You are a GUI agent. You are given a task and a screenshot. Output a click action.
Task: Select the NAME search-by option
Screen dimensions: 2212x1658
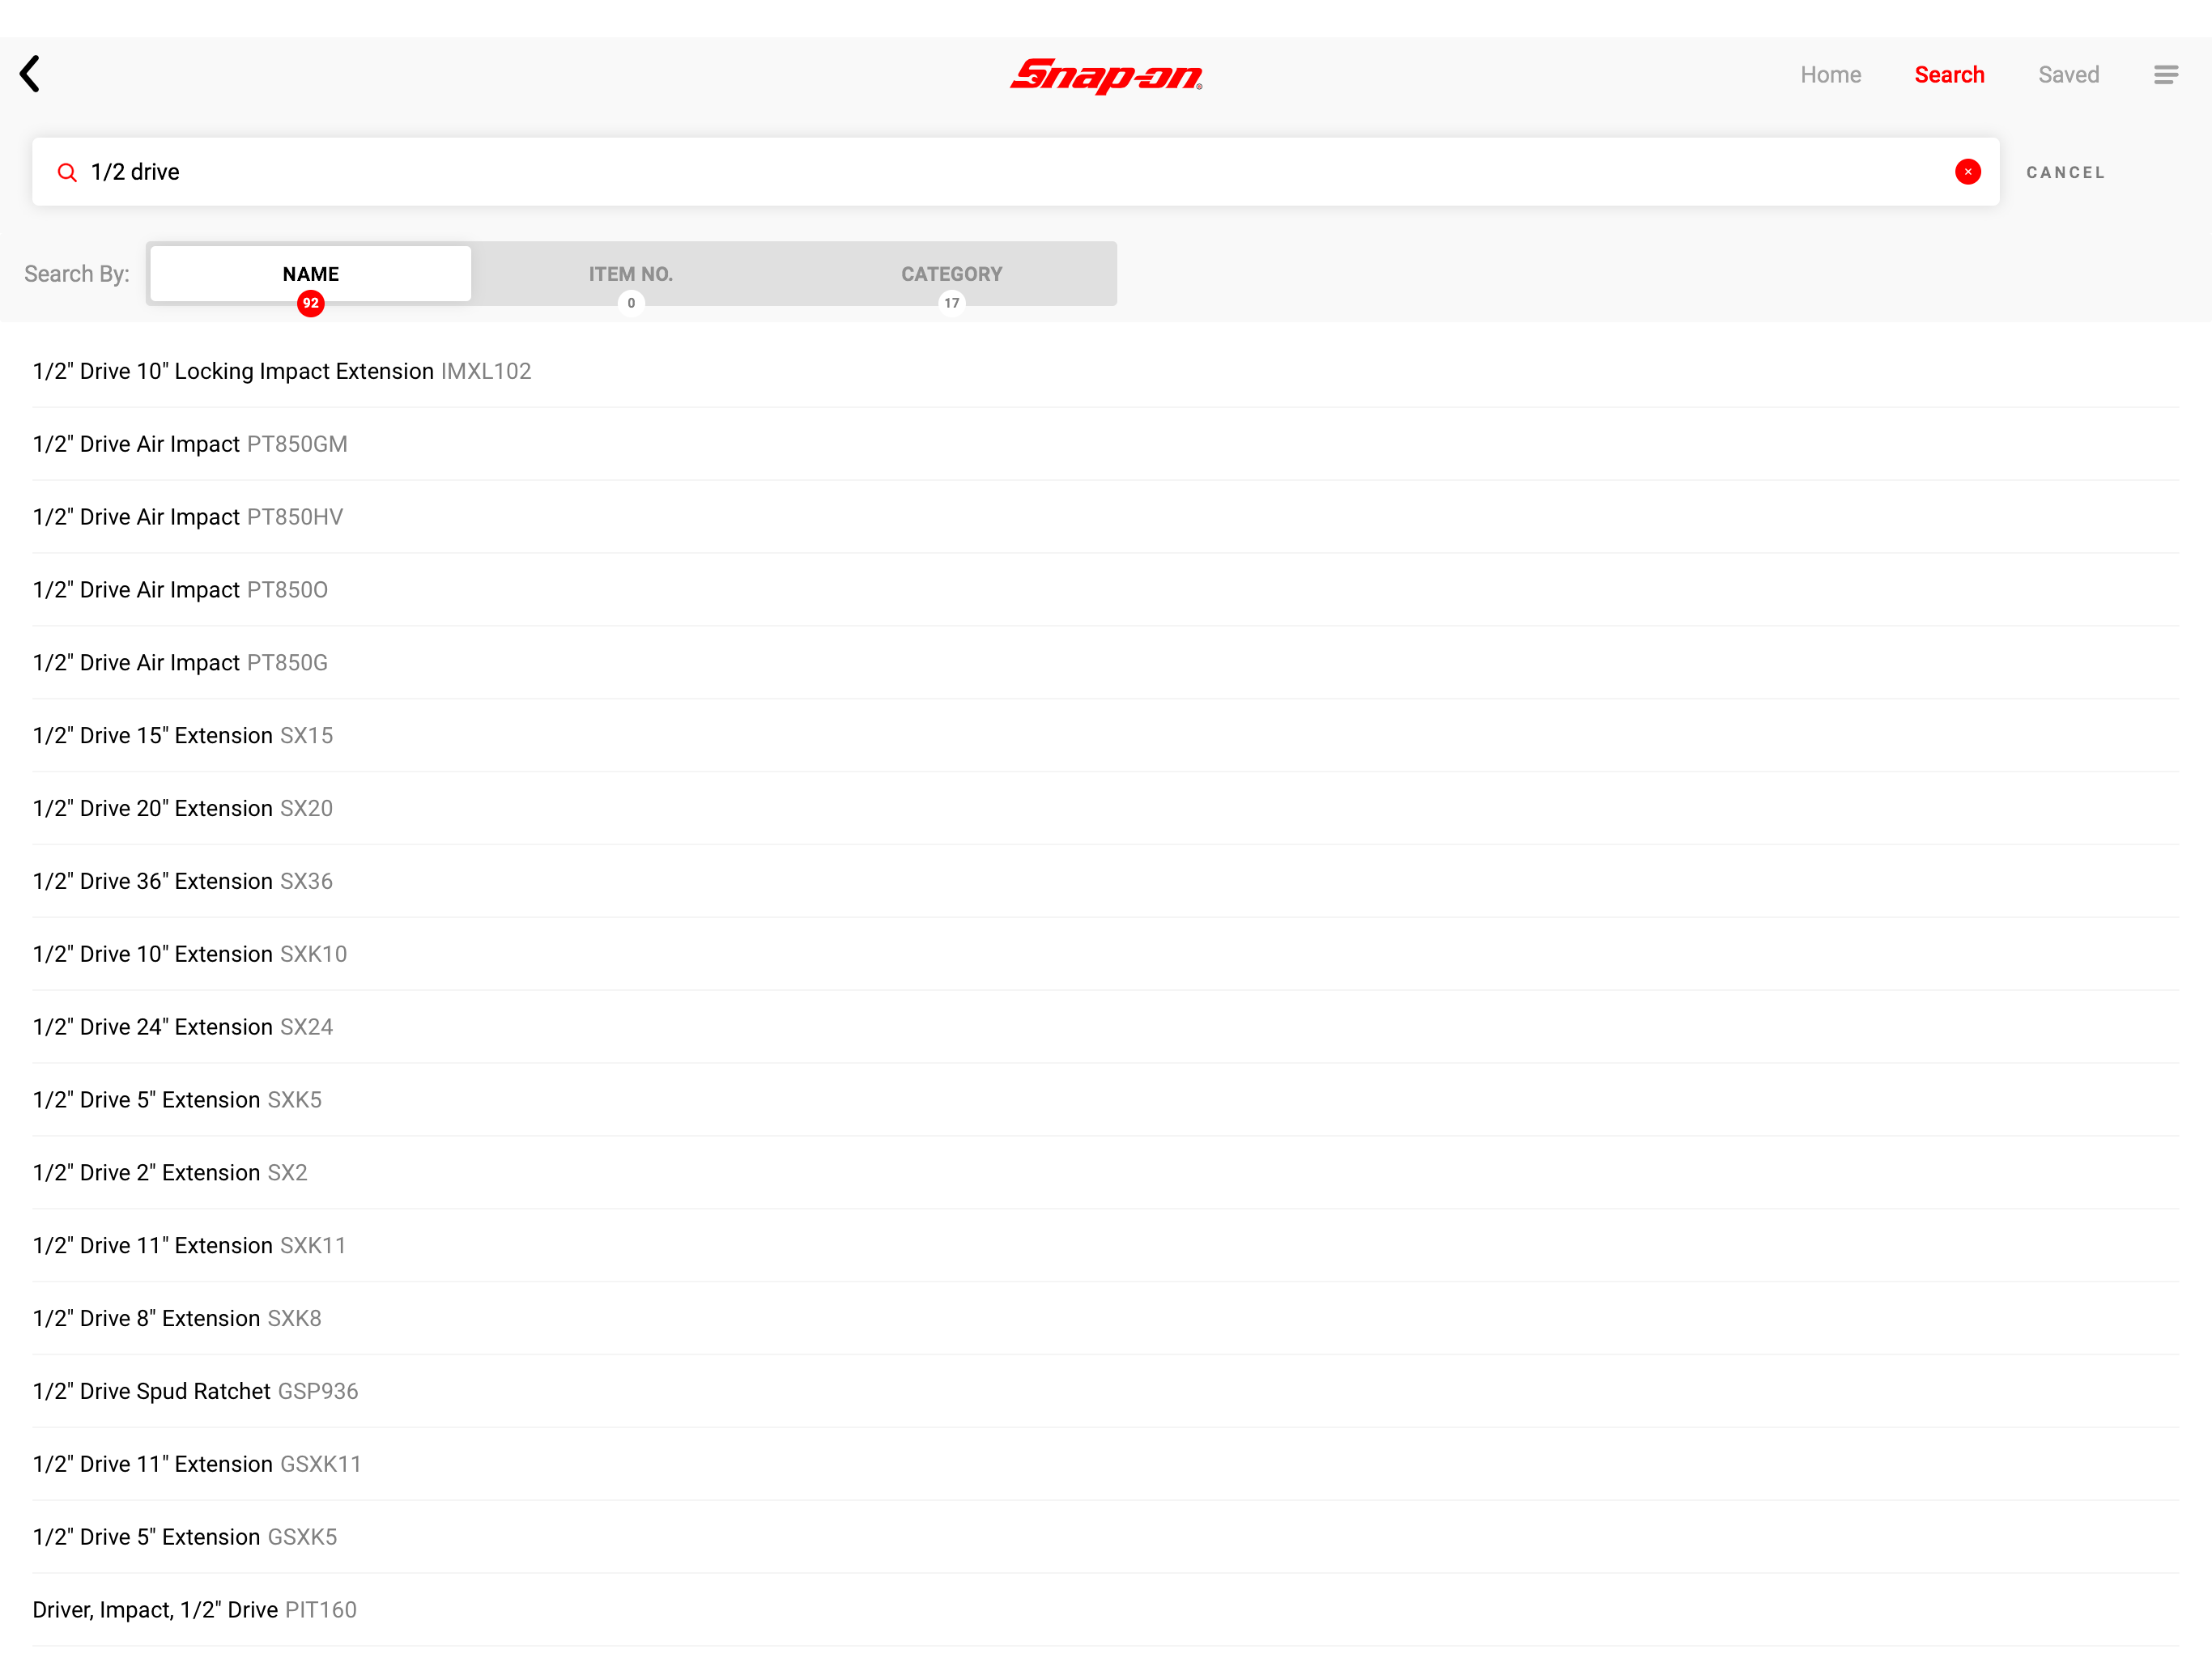310,274
